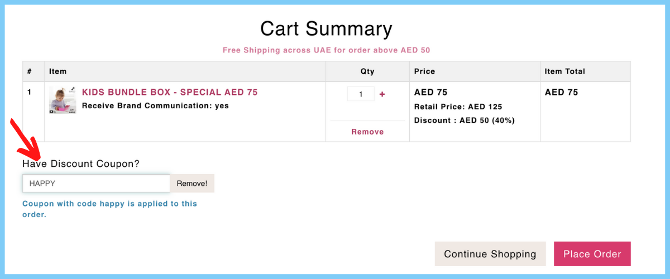Viewport: 670px width, 279px height.
Task: Click the Price column header
Action: point(424,71)
